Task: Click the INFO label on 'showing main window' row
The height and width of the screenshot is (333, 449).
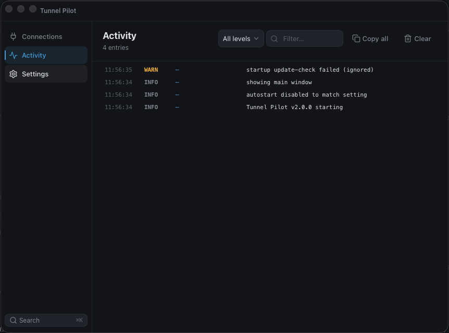Action: 151,82
